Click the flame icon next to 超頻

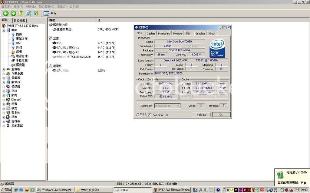[13, 52]
